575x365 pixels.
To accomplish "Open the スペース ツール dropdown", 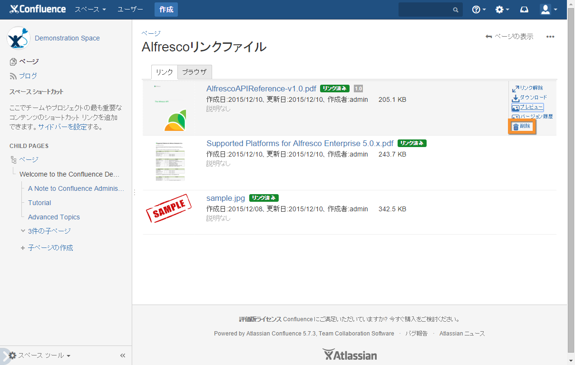I will click(40, 355).
